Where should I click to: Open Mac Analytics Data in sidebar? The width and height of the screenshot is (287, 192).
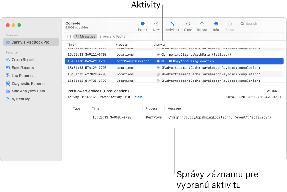point(28,91)
